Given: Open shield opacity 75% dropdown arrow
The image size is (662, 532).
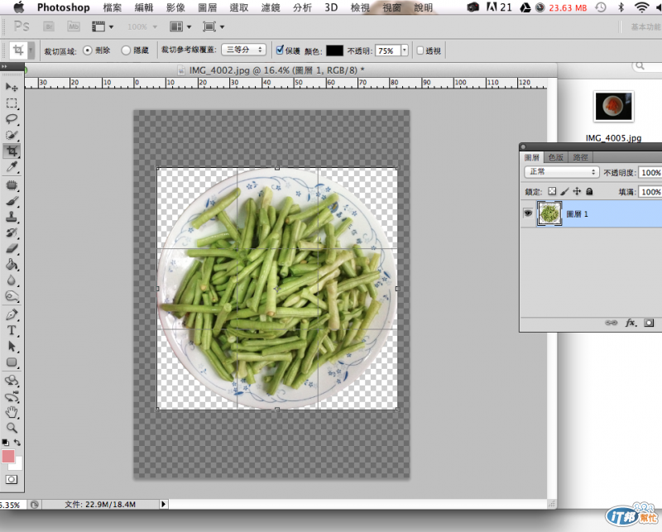Looking at the screenshot, I should click(x=405, y=50).
